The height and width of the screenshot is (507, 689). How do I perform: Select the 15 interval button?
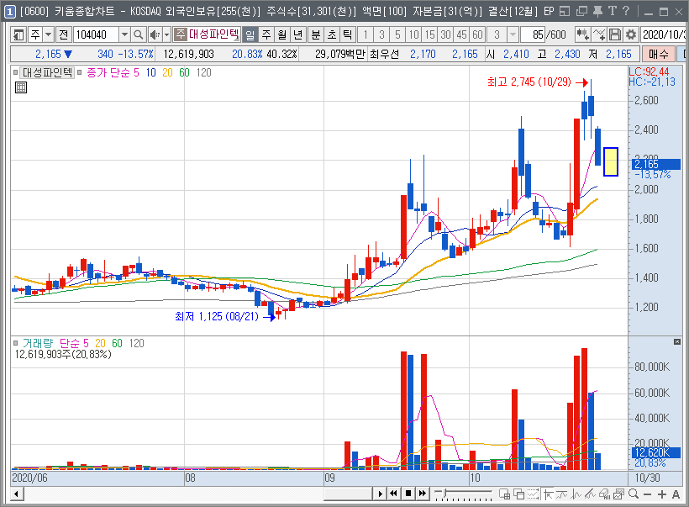click(429, 34)
